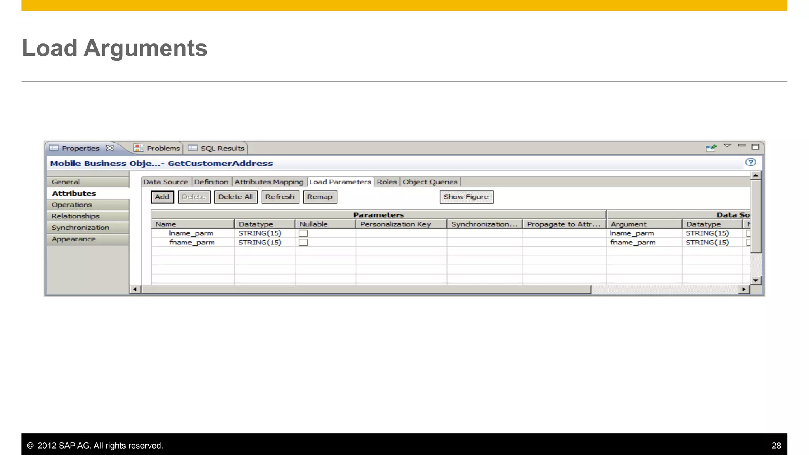Image resolution: width=809 pixels, height=455 pixels.
Task: Open the Relationships section
Action: click(x=88, y=216)
